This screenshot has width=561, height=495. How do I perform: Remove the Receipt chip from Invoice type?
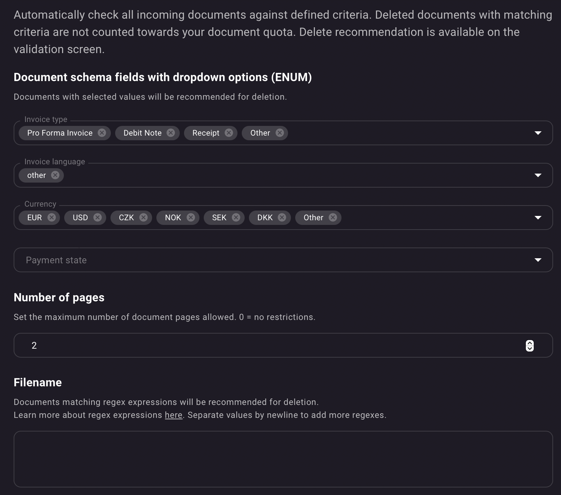tap(229, 133)
